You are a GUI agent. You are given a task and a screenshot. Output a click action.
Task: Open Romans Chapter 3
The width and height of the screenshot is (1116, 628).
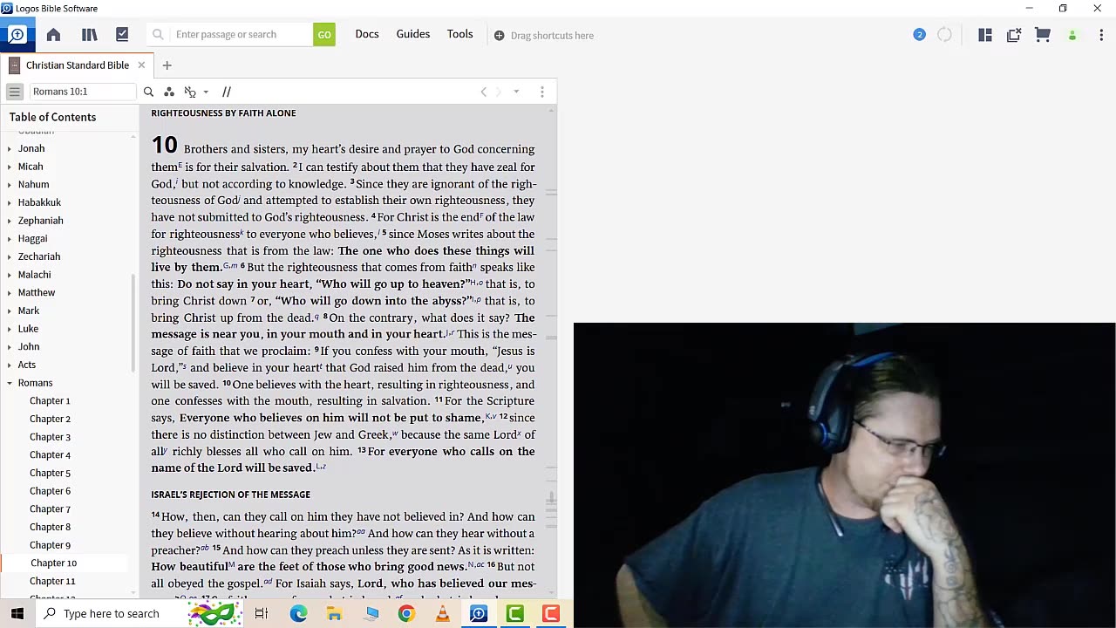point(50,437)
